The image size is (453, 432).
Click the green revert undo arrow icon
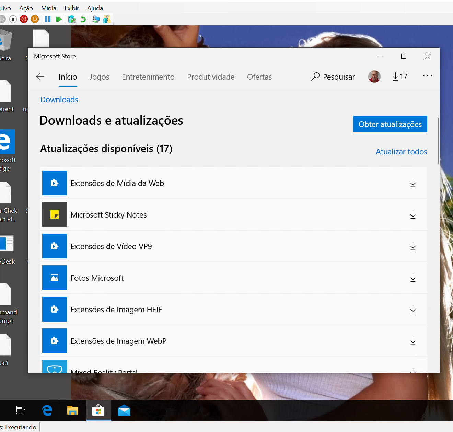[83, 19]
